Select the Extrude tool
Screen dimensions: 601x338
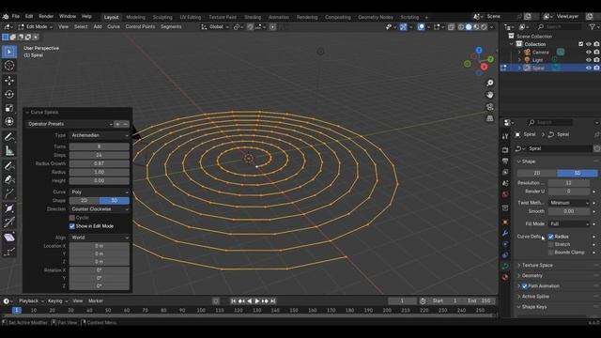[x=9, y=193]
